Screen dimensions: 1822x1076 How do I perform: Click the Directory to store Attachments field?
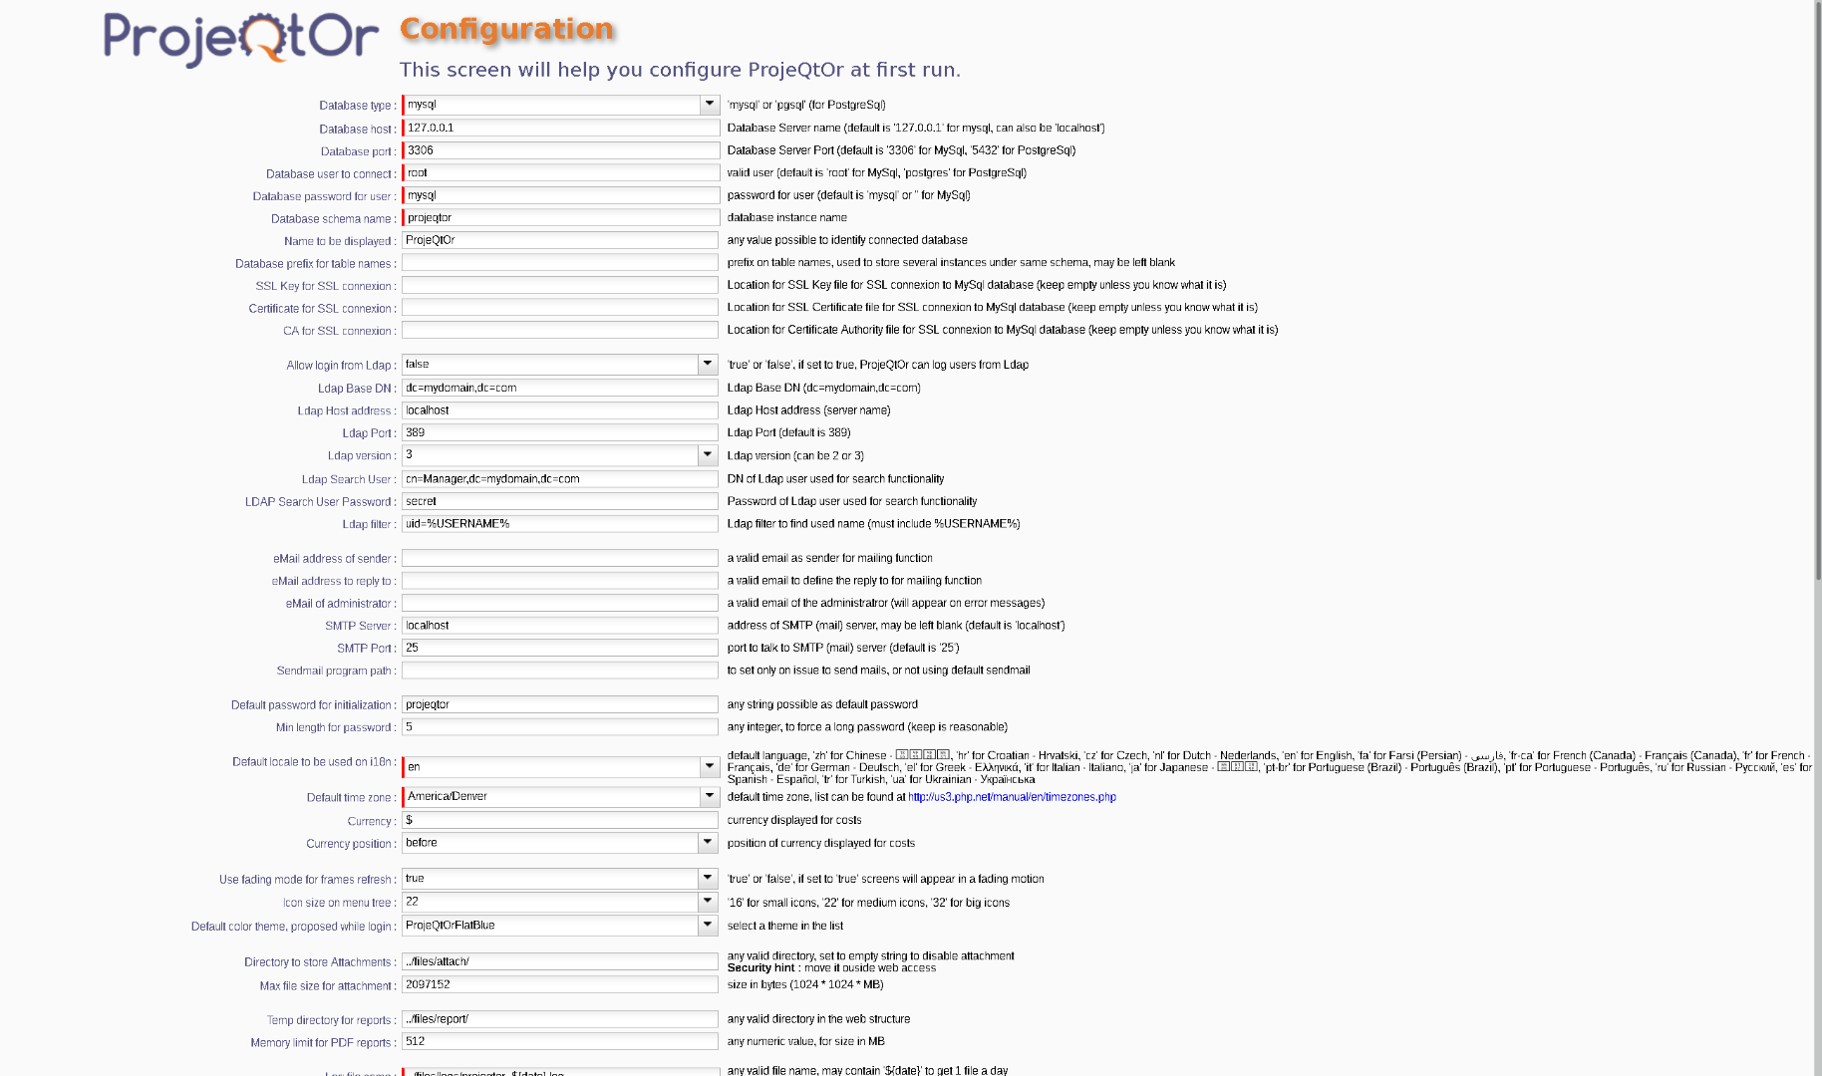(560, 962)
